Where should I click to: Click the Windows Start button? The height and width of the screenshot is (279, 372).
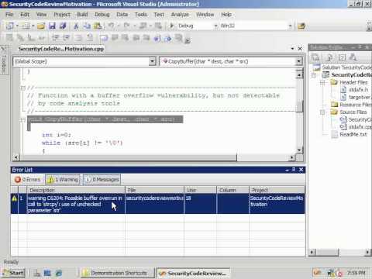[13, 273]
